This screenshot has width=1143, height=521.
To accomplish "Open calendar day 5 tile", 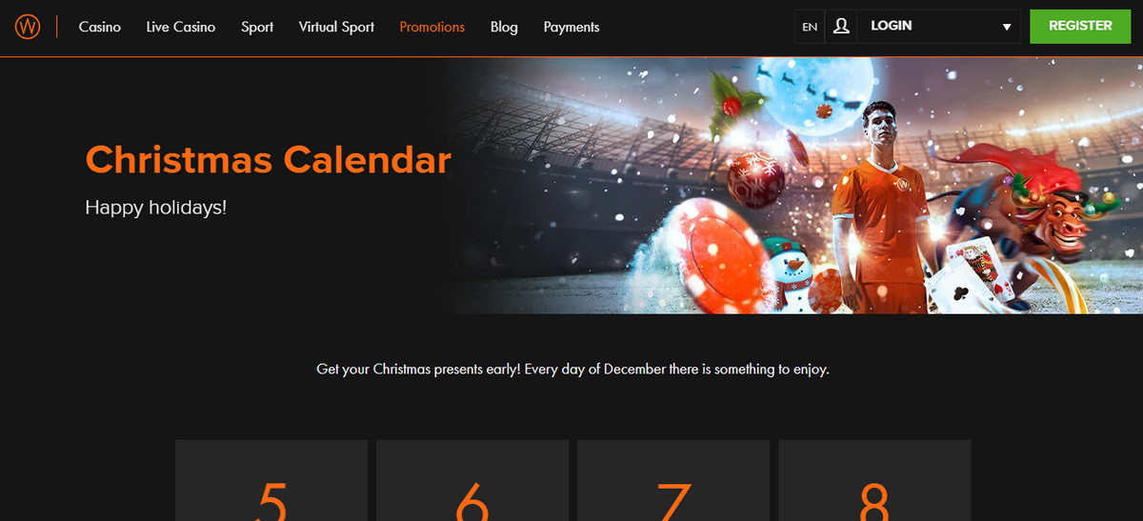I will pyautogui.click(x=271, y=480).
